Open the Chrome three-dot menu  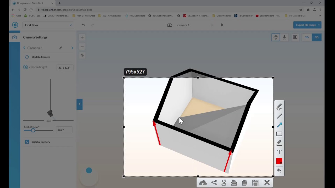tap(320, 10)
